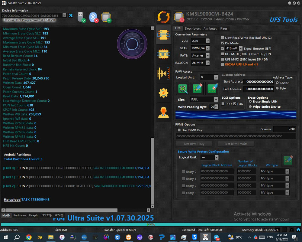The image size is (302, 242).
Task: Open the user account sidebar icon
Action: point(163,112)
